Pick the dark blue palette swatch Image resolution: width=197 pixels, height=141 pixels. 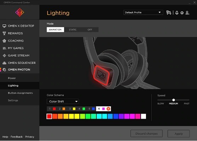pyautogui.click(x=116, y=116)
